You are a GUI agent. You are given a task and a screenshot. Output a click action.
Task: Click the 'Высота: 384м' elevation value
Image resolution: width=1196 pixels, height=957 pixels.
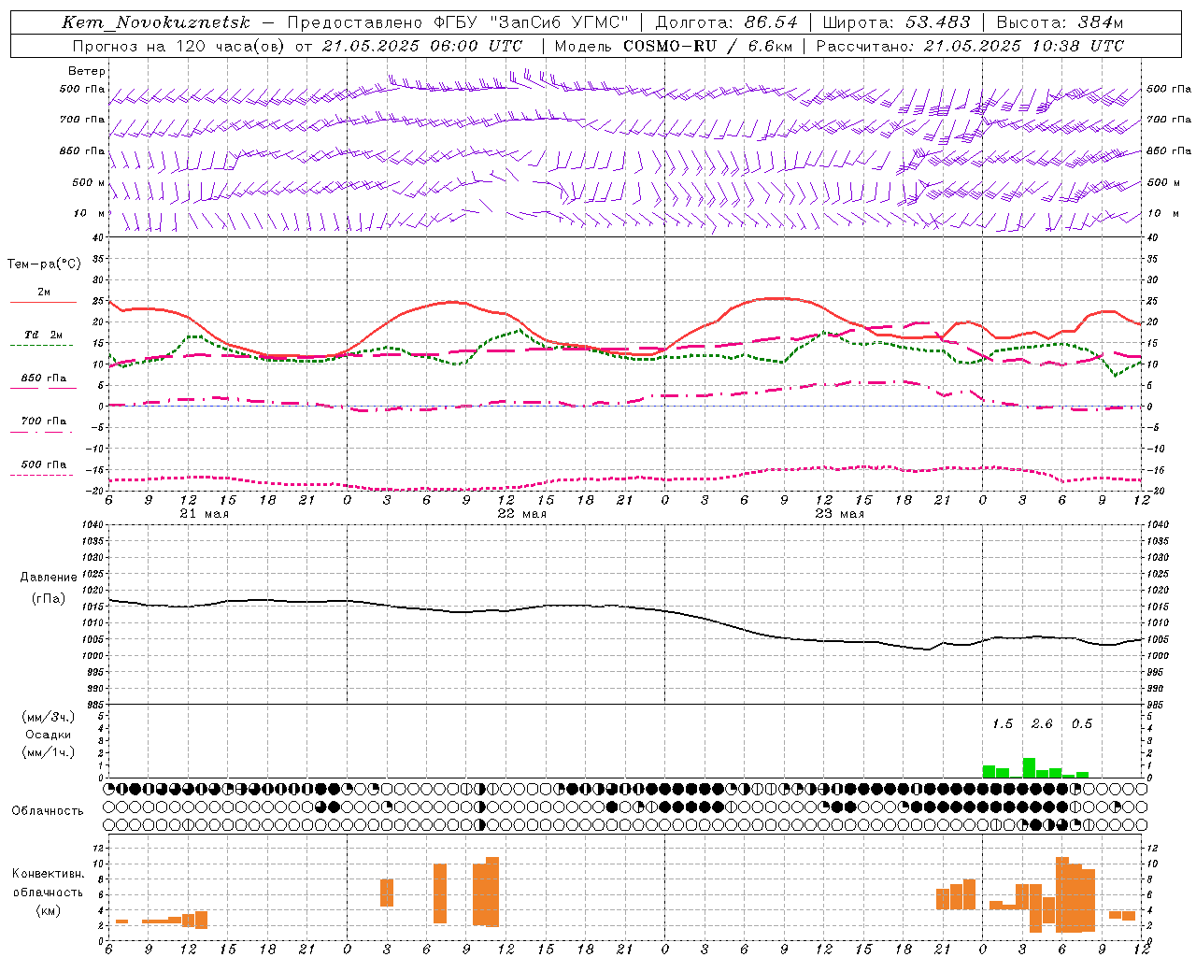pos(1060,22)
